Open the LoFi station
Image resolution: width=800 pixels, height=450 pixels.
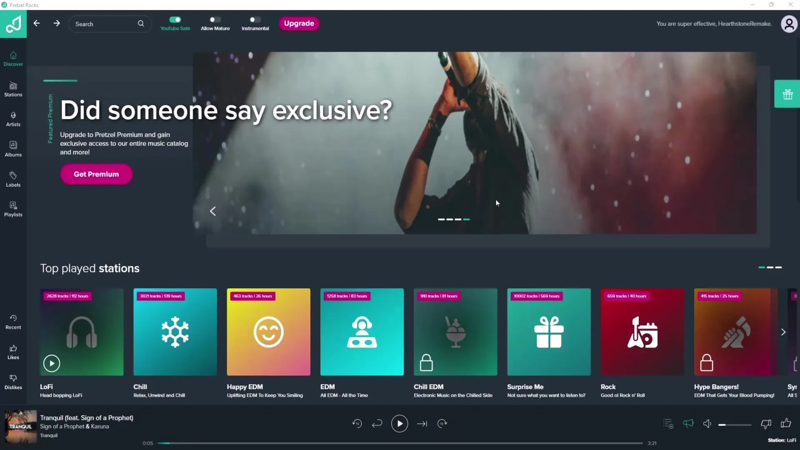[51, 363]
